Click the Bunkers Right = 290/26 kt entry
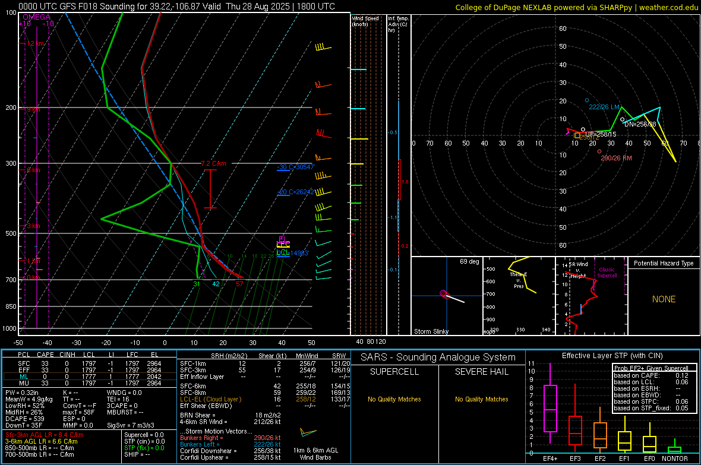Viewport: 701px width, 465px height. 230,438
